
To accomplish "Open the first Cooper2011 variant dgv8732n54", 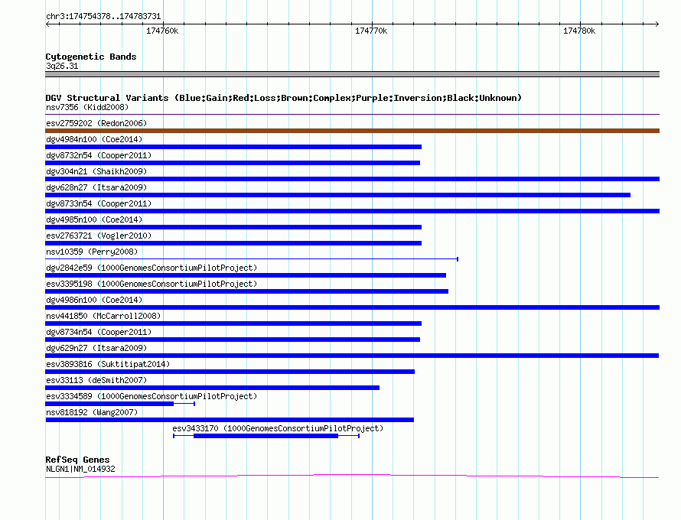I will click(99, 155).
